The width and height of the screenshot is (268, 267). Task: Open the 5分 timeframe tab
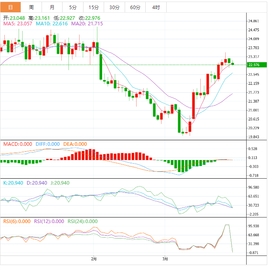coord(73,7)
